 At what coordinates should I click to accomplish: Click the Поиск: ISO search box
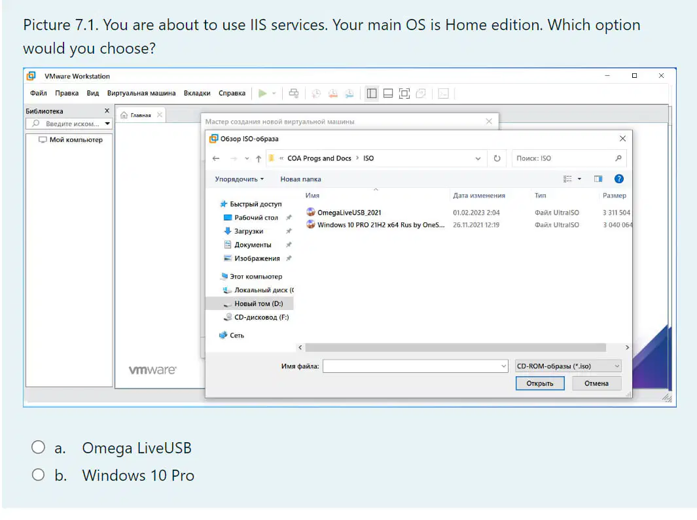pyautogui.click(x=569, y=158)
